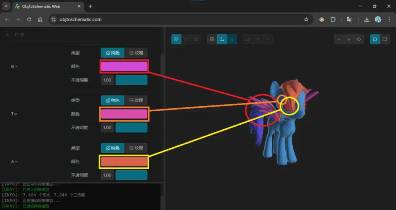Select the perspective camera mode
Screen dimensions: 396x210
375,39
